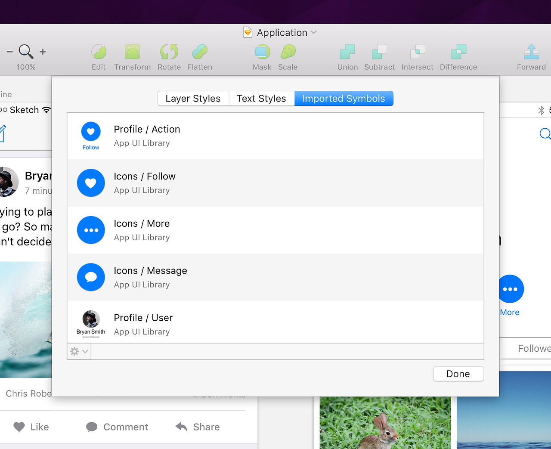Image resolution: width=551 pixels, height=449 pixels.
Task: Choose the Transform tool
Action: [133, 57]
